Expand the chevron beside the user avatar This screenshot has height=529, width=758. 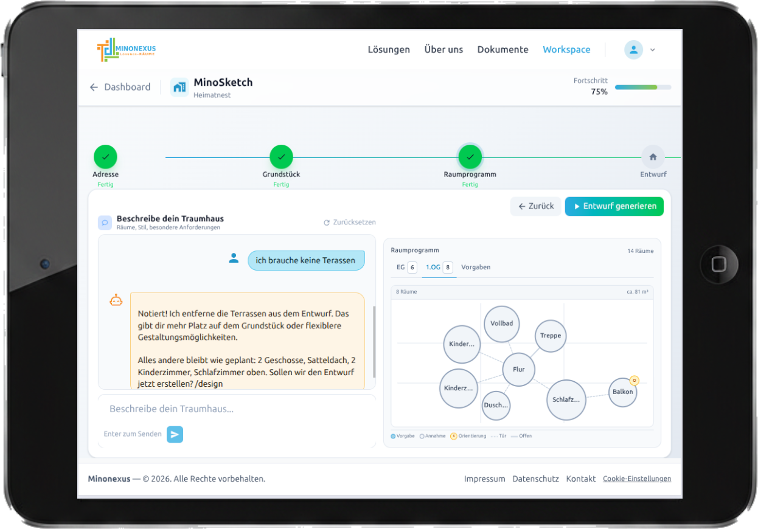coord(653,50)
